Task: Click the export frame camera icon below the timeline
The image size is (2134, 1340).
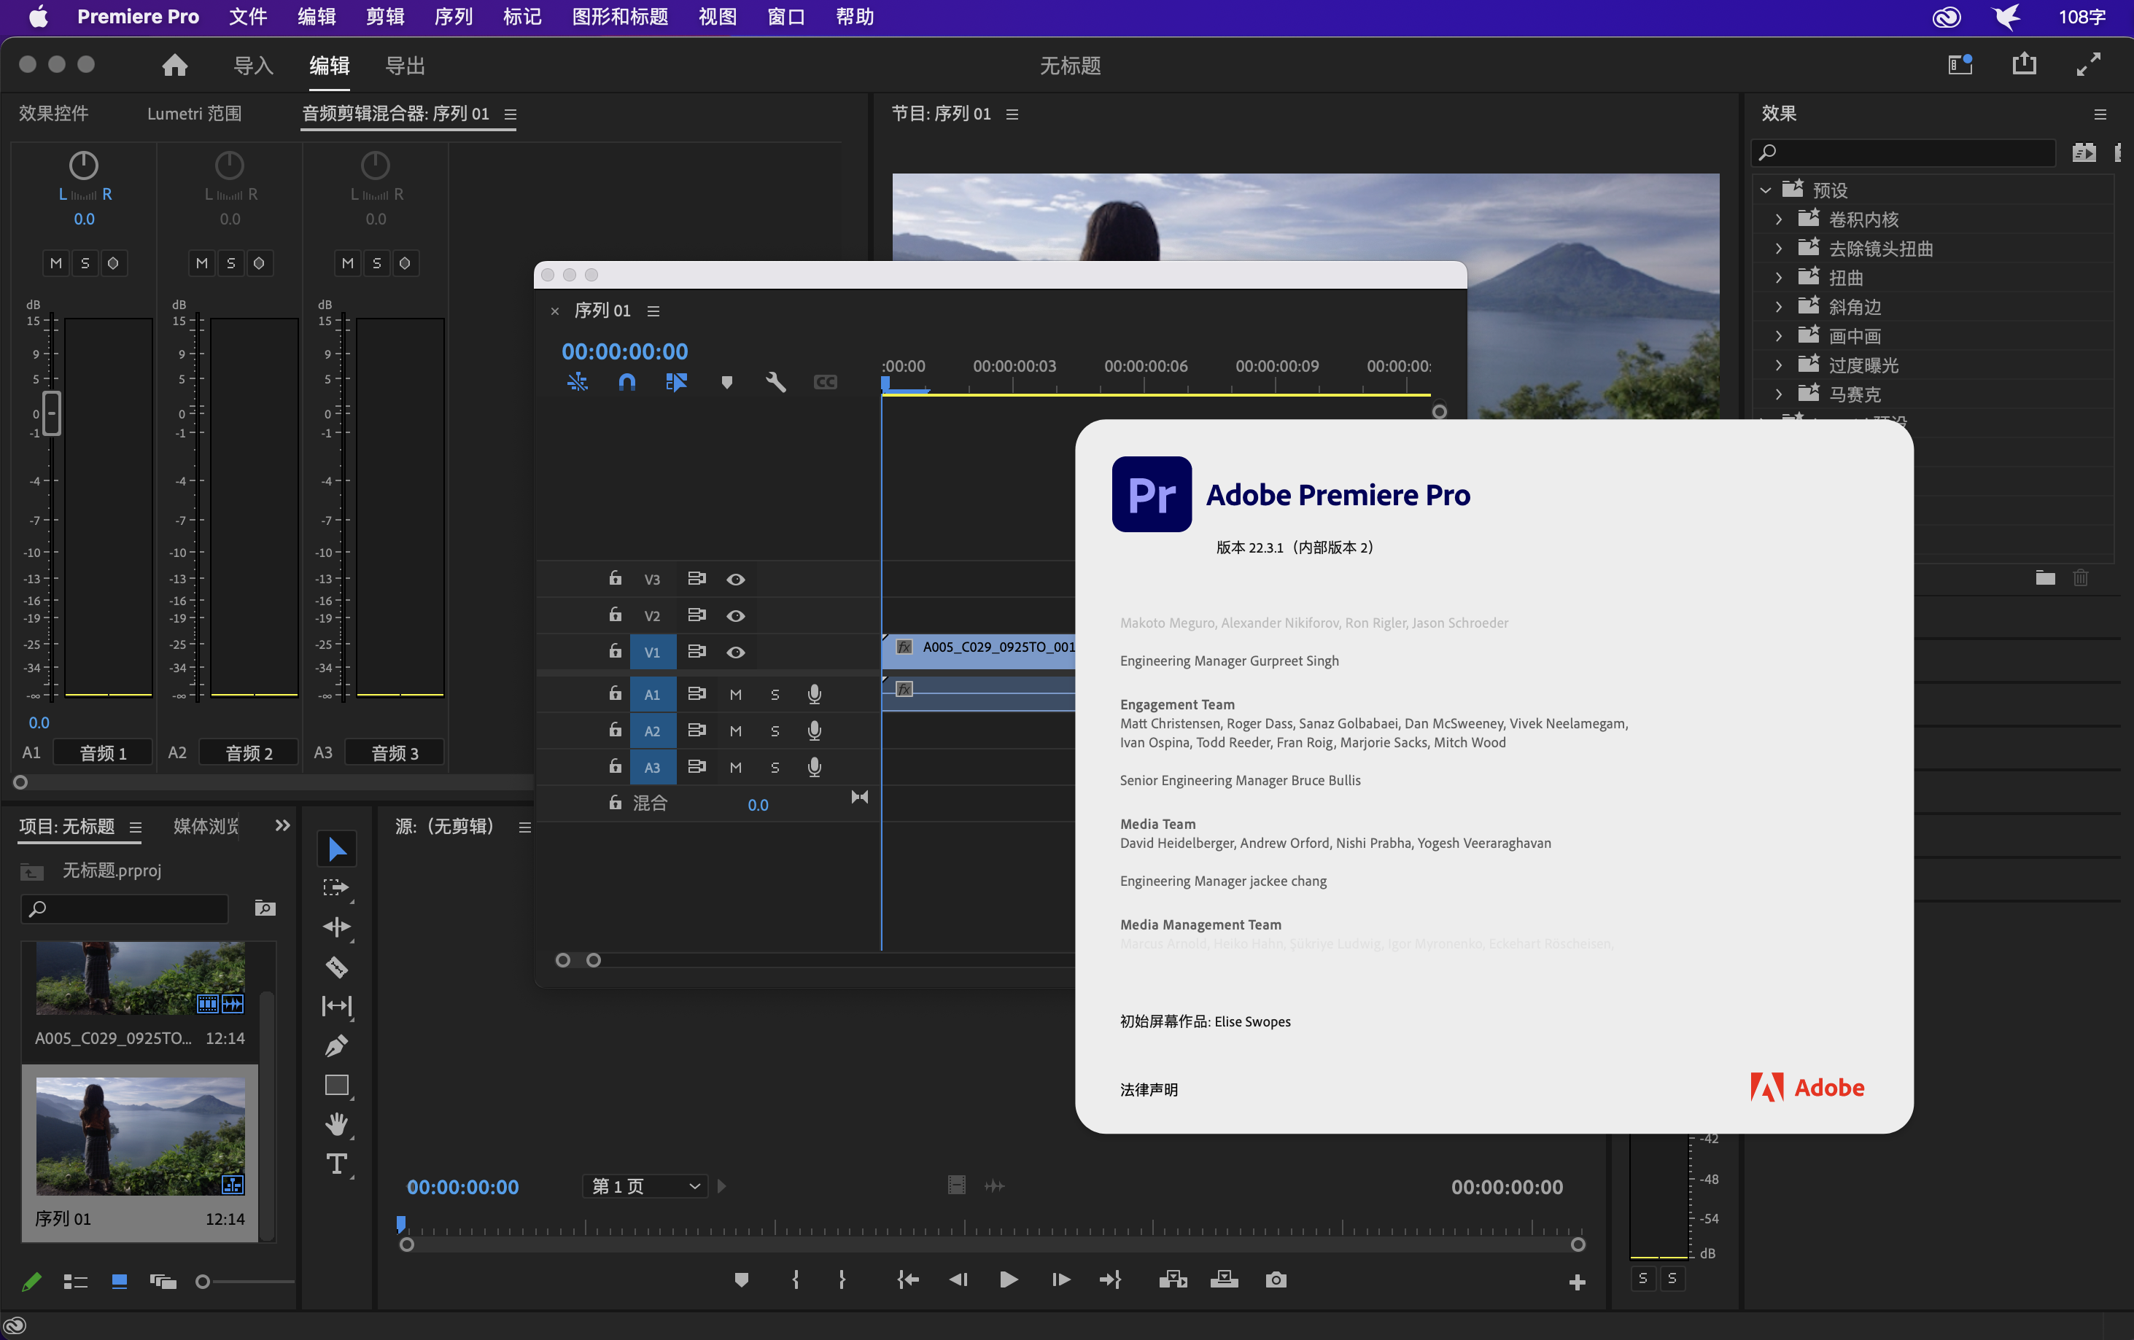Action: [1276, 1279]
